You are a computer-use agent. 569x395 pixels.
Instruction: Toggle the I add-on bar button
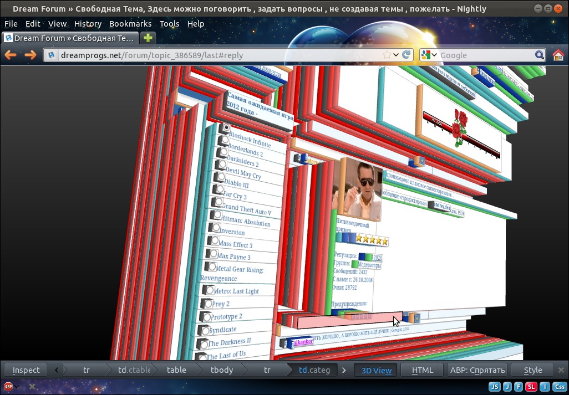[545, 387]
